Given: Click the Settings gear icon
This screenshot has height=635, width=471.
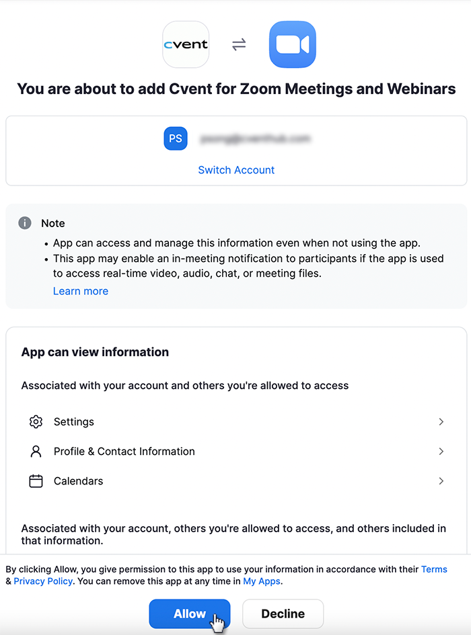Looking at the screenshot, I should click(x=36, y=421).
